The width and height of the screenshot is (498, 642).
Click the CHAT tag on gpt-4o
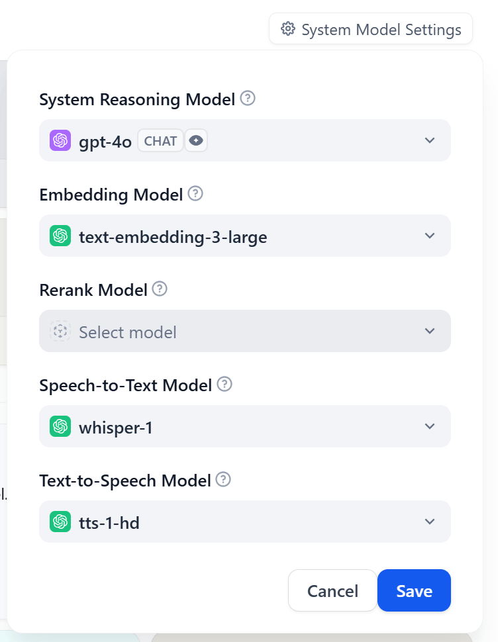coord(160,141)
